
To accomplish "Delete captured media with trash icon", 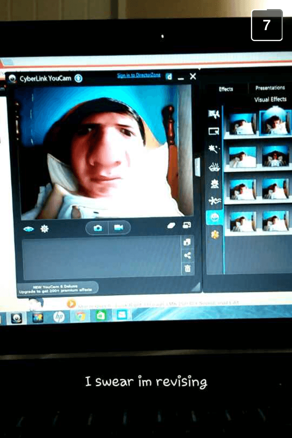I will pos(188,269).
